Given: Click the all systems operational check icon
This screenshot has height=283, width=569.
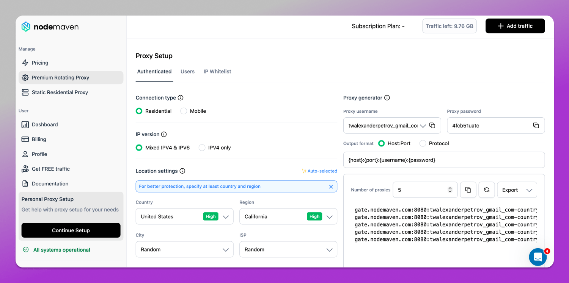Looking at the screenshot, I should pos(26,250).
